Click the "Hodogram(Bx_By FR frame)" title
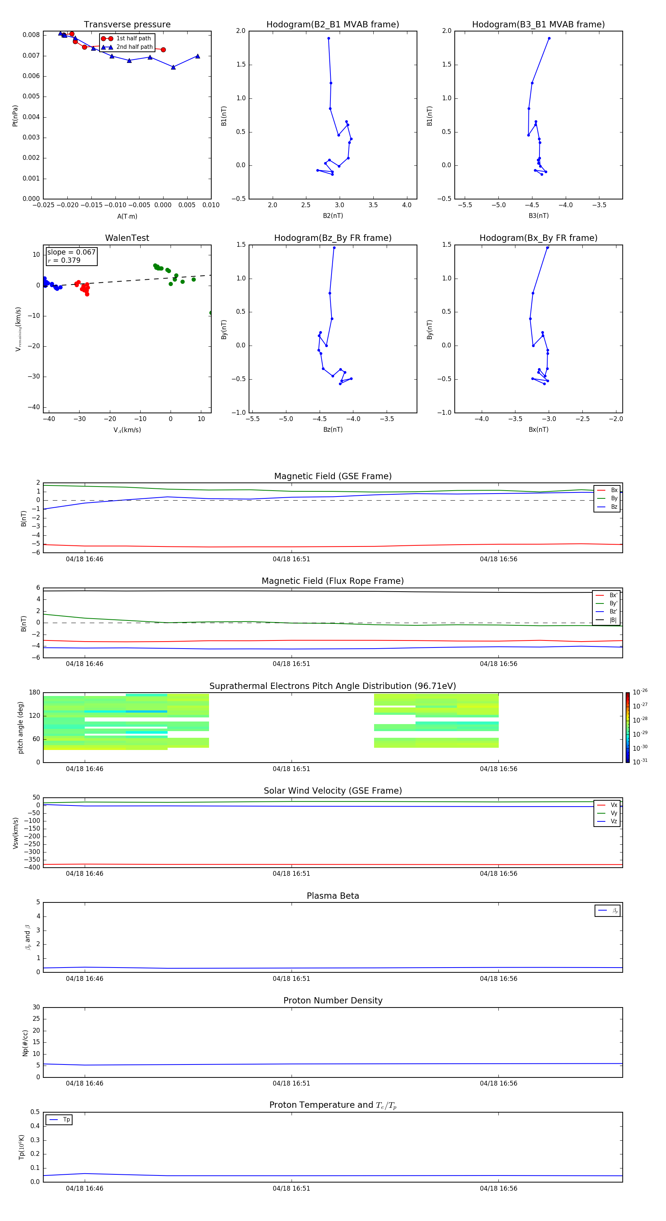This screenshot has width=666, height=1221. tap(538, 238)
